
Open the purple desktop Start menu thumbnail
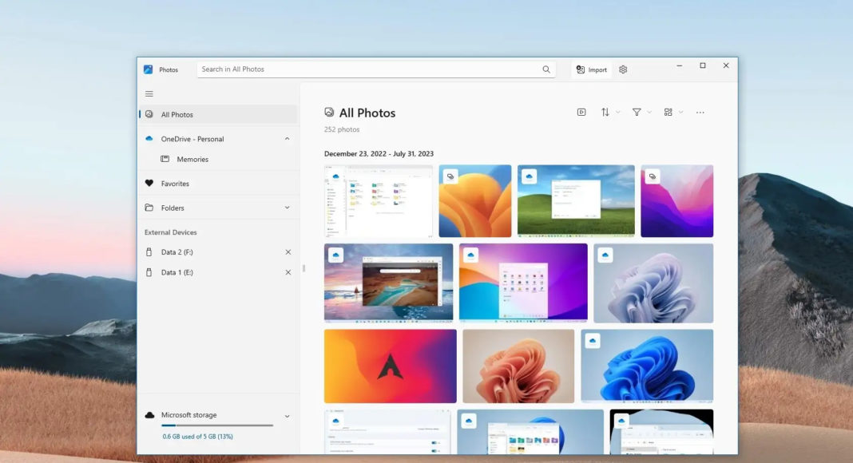pos(523,283)
